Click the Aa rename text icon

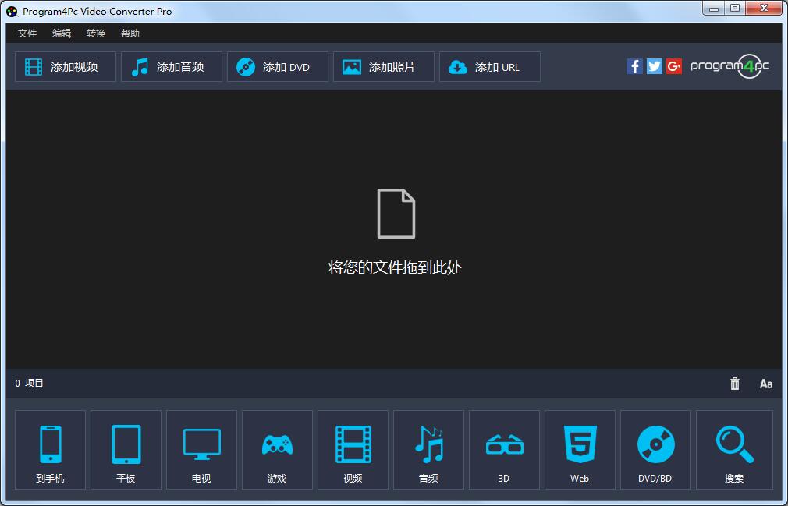(x=766, y=384)
